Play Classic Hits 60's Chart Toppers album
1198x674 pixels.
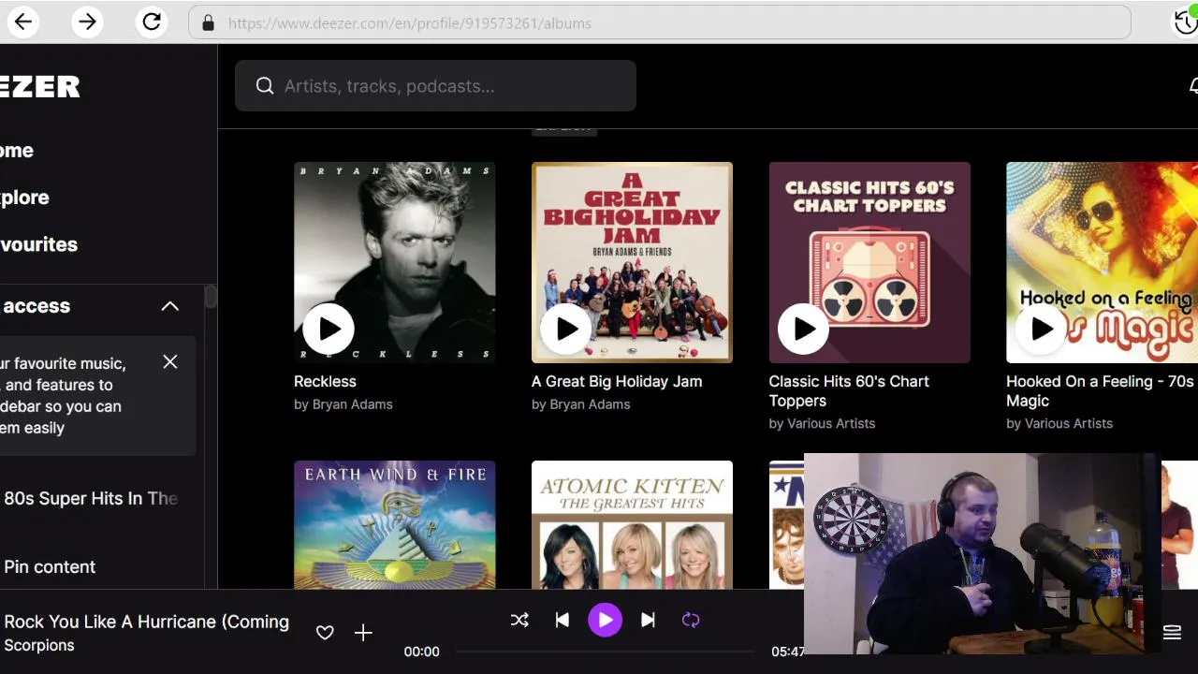click(x=804, y=329)
